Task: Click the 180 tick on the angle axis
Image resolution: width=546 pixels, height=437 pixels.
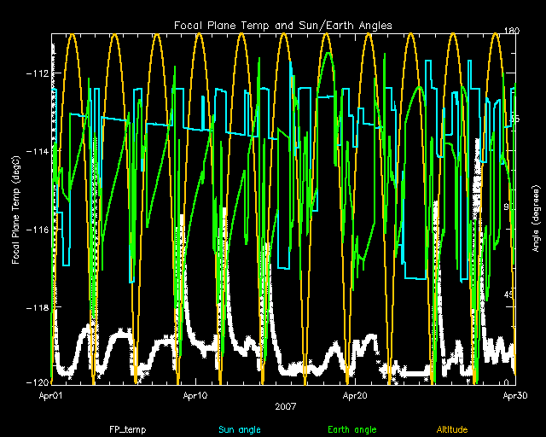Action: point(512,32)
